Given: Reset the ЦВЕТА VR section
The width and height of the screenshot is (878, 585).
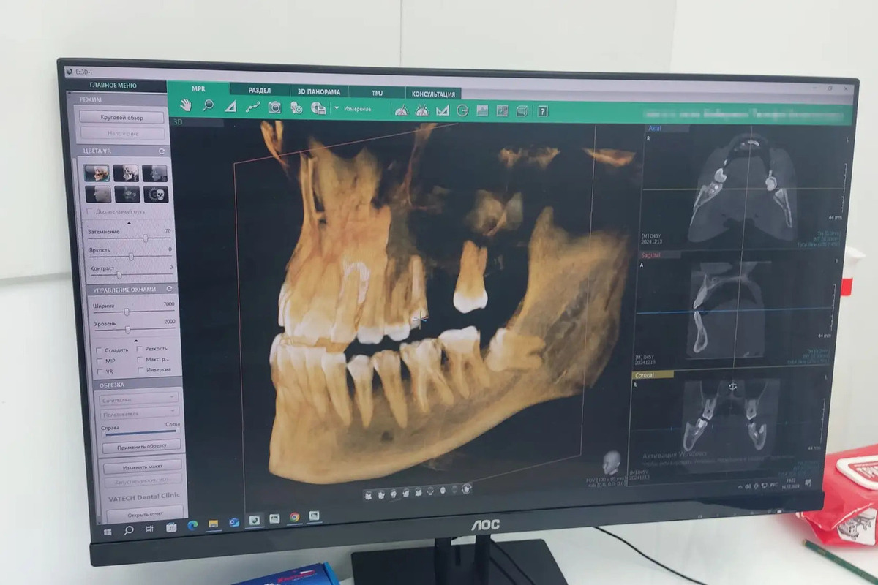Looking at the screenshot, I should pyautogui.click(x=161, y=151).
